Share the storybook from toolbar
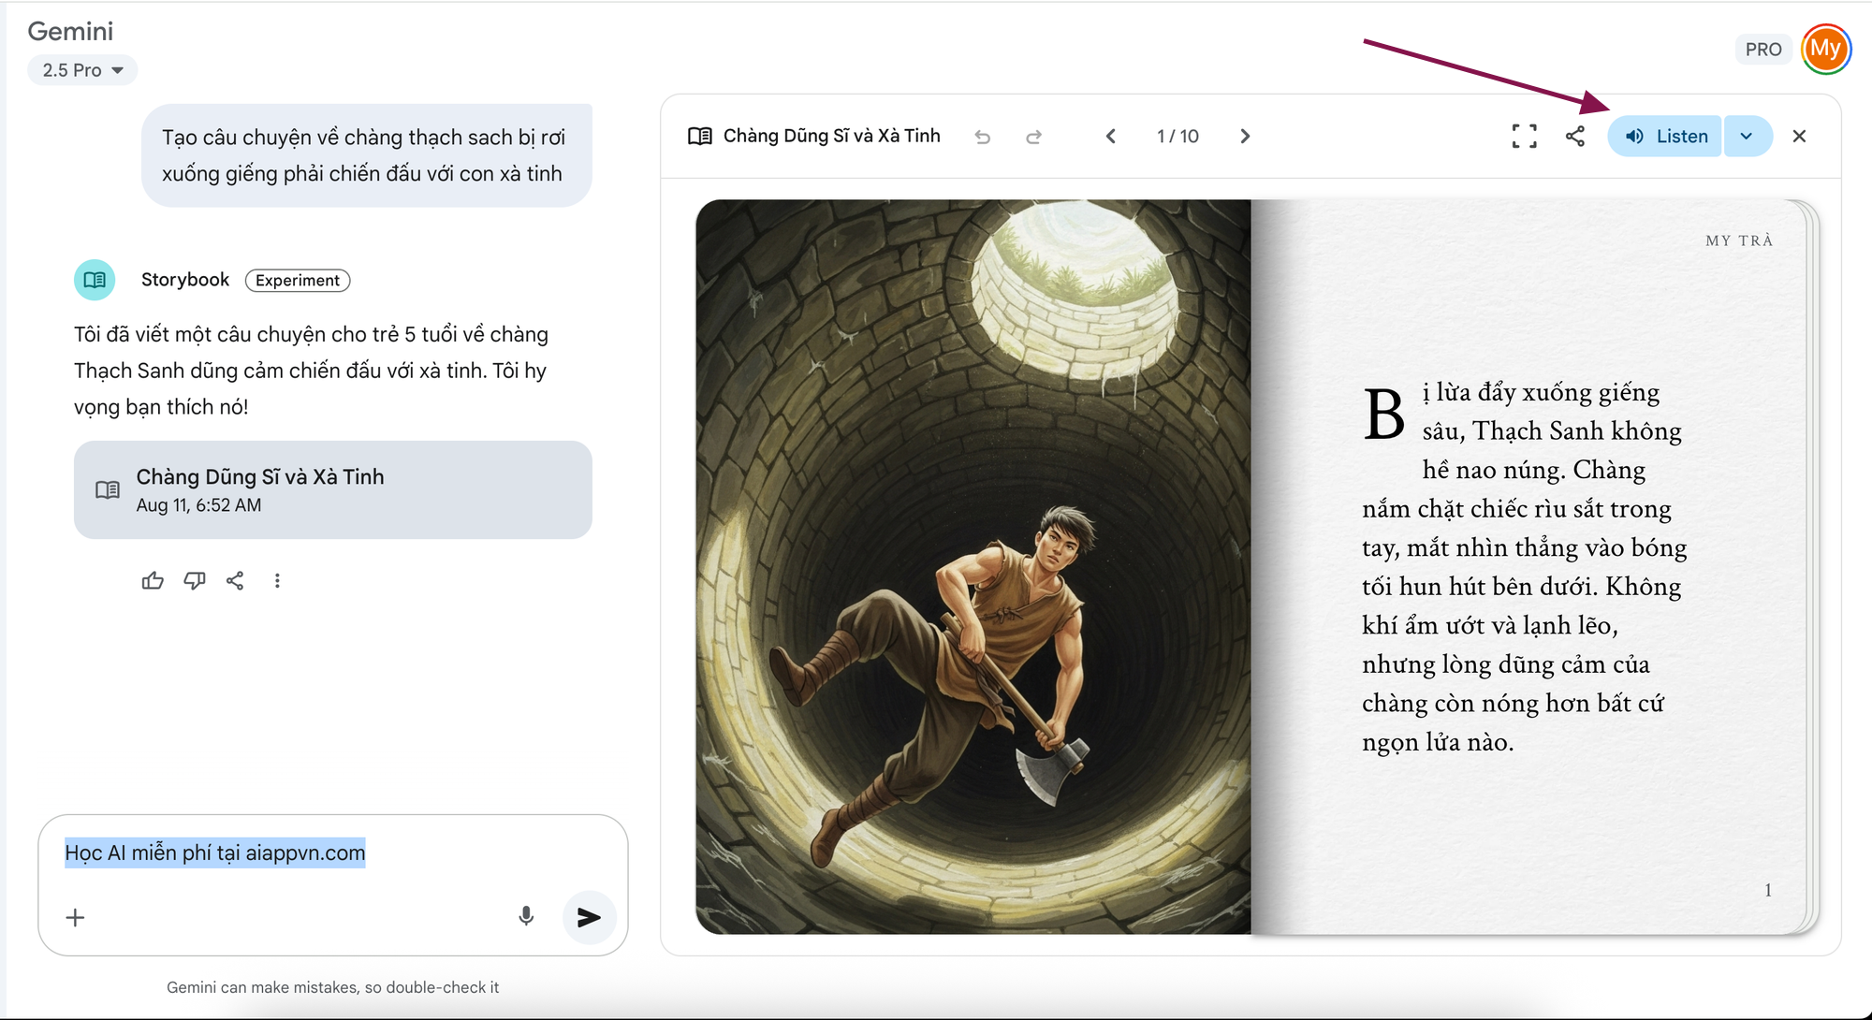Viewport: 1872px width, 1020px height. click(1575, 137)
